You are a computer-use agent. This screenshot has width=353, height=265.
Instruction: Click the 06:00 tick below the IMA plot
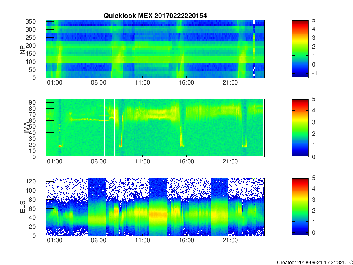[99, 162]
